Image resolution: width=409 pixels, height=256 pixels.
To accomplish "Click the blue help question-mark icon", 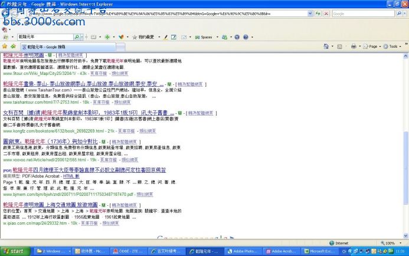I will [x=246, y=37].
